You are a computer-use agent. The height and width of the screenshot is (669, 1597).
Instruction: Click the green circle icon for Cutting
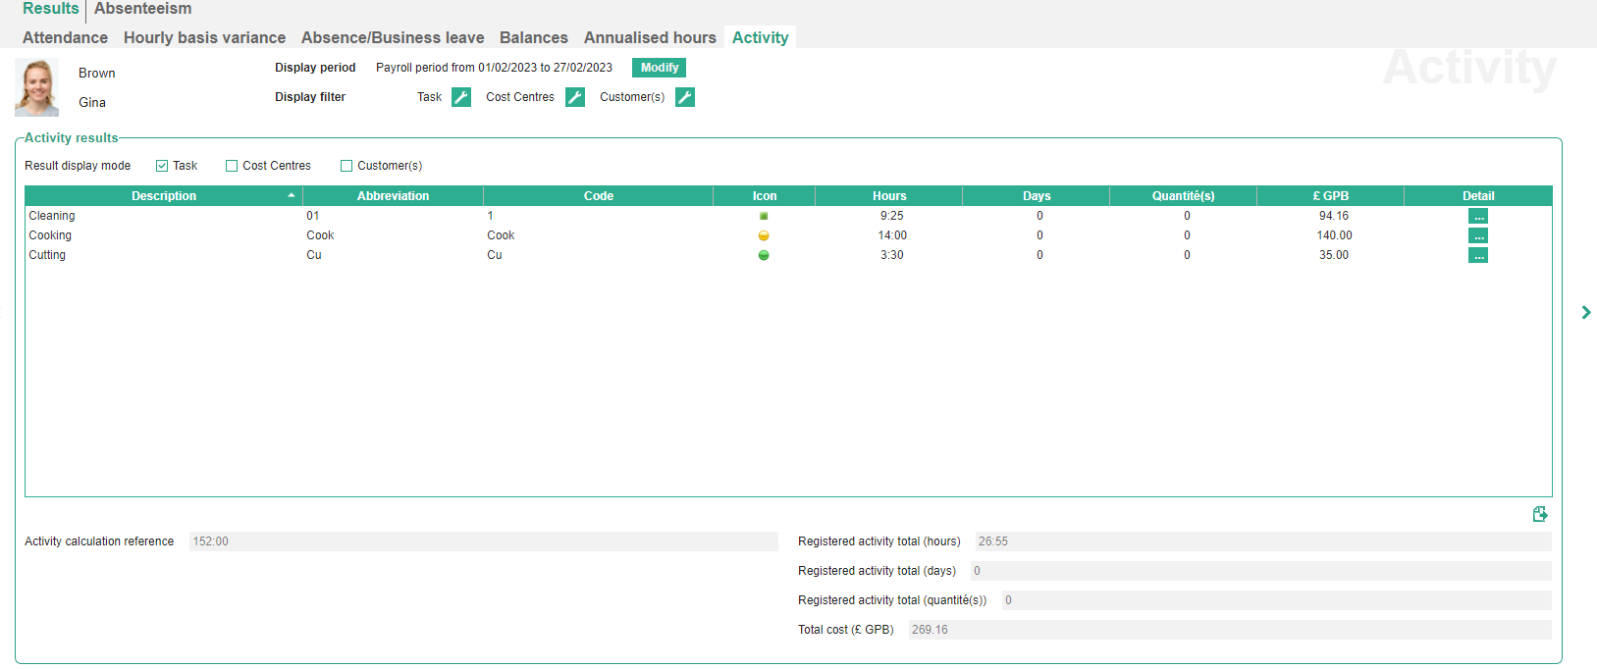point(764,255)
